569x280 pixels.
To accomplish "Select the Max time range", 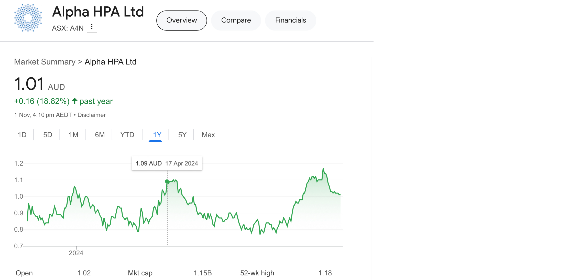I will coord(208,135).
